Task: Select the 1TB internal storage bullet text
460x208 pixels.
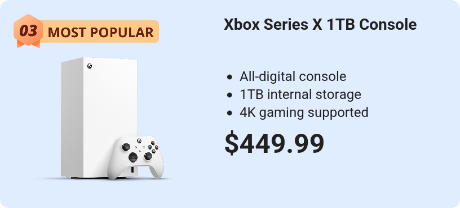Action: 300,94
